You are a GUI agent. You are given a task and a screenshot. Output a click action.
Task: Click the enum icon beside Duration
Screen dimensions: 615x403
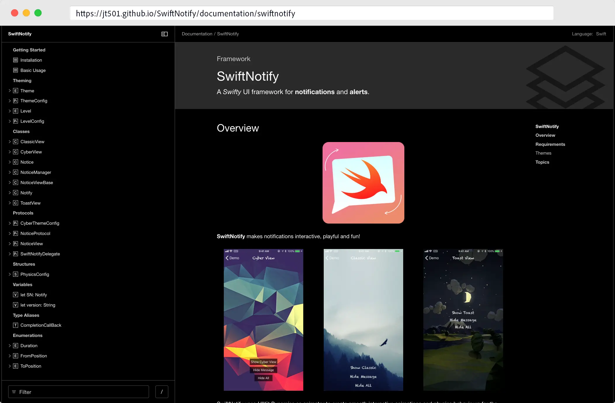[x=15, y=345]
